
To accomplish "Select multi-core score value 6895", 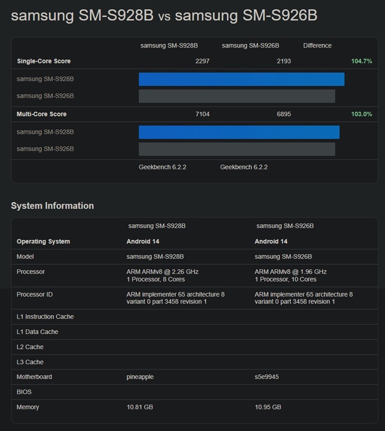I will 284,114.
